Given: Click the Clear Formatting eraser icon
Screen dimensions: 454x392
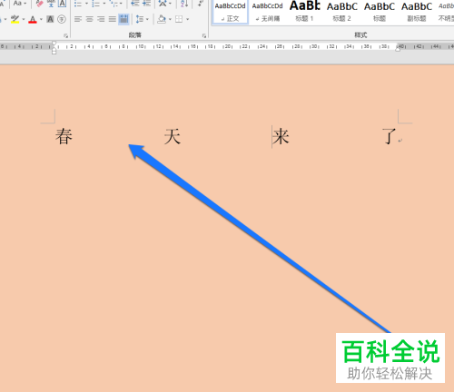Looking at the screenshot, I should tap(39, 4).
